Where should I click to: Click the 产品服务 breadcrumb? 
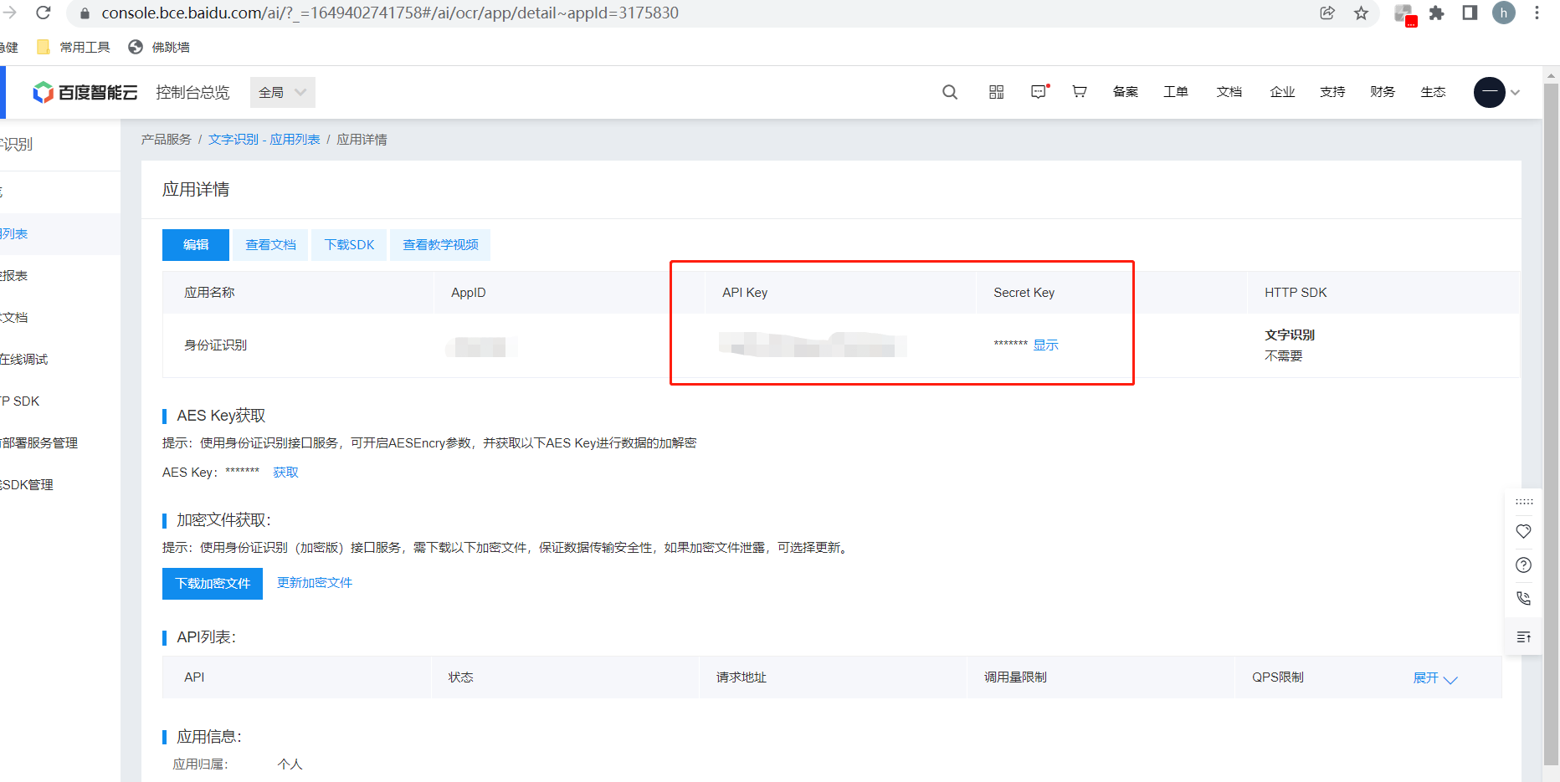click(x=166, y=140)
